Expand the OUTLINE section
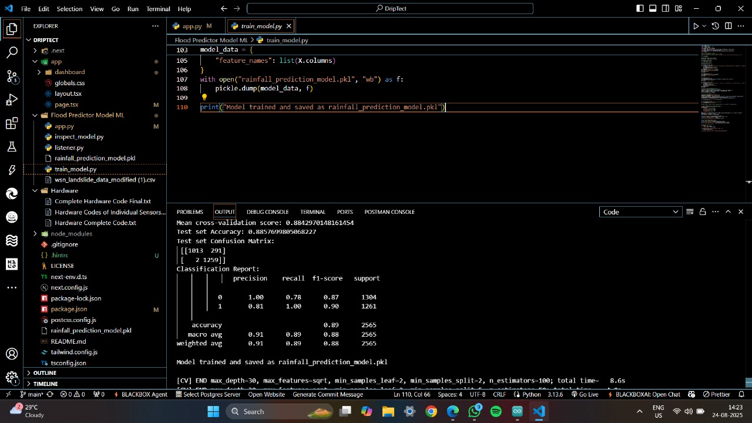Image resolution: width=752 pixels, height=423 pixels. point(45,373)
